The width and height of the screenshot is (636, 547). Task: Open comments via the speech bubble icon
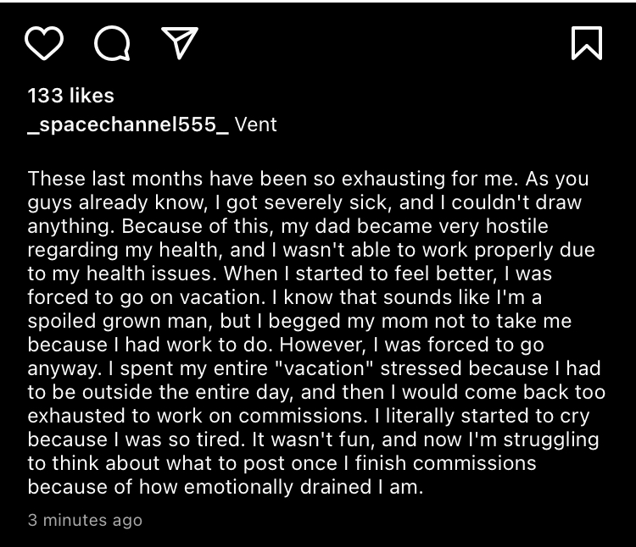pyautogui.click(x=112, y=43)
